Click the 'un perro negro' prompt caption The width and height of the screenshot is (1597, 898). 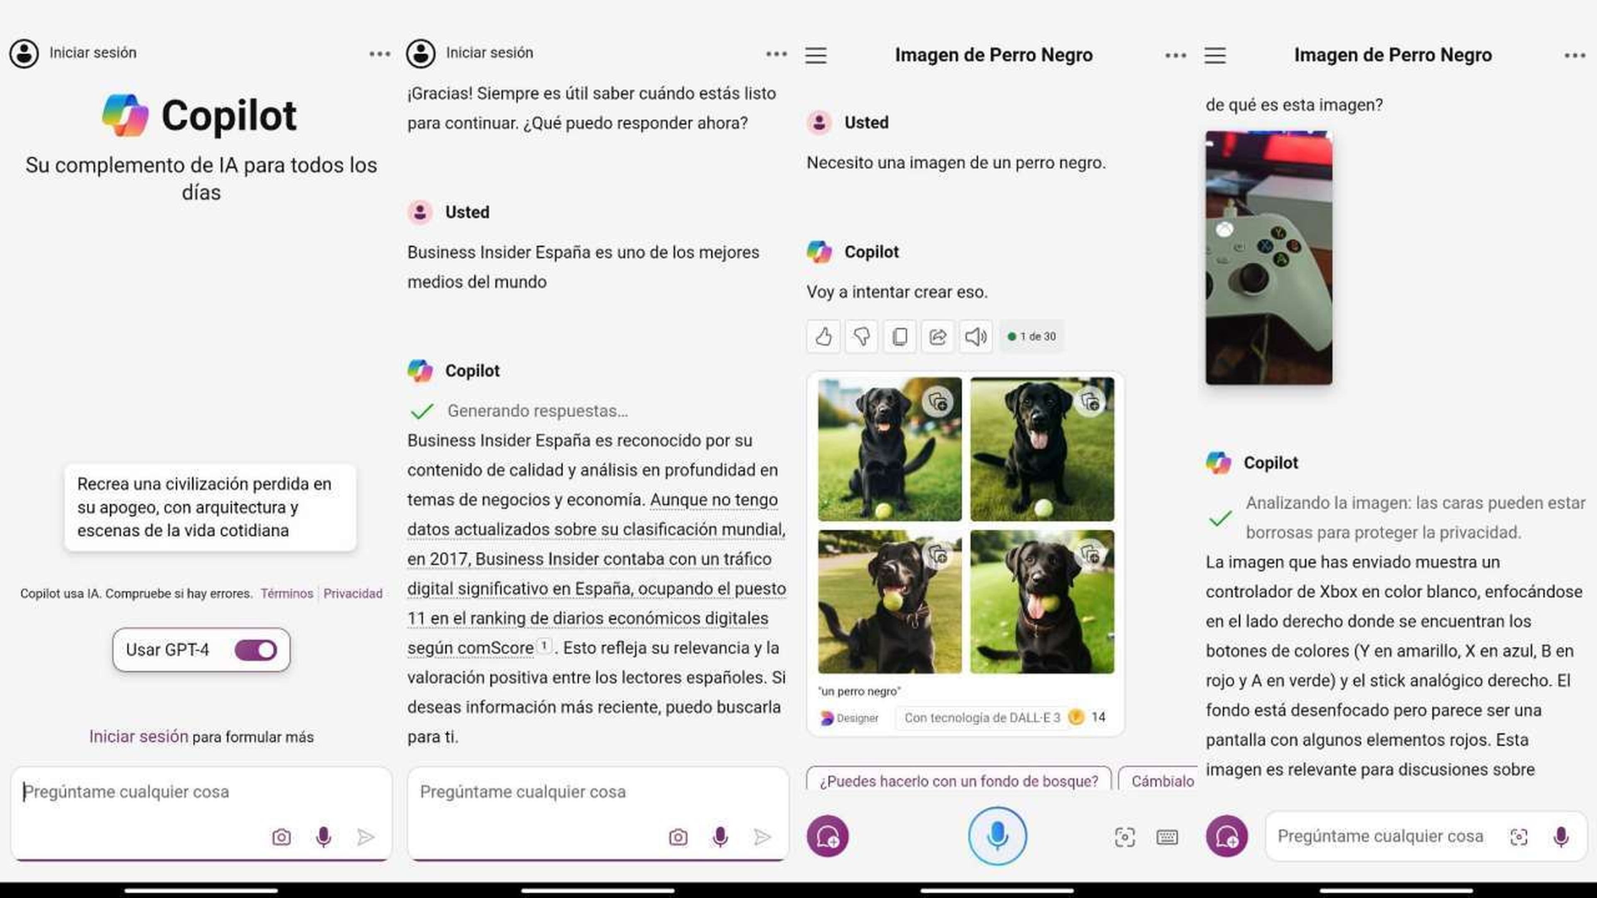click(x=859, y=691)
